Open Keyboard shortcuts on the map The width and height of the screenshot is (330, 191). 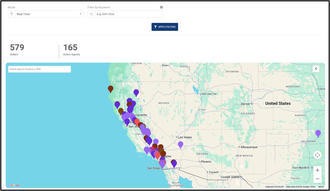(274, 187)
